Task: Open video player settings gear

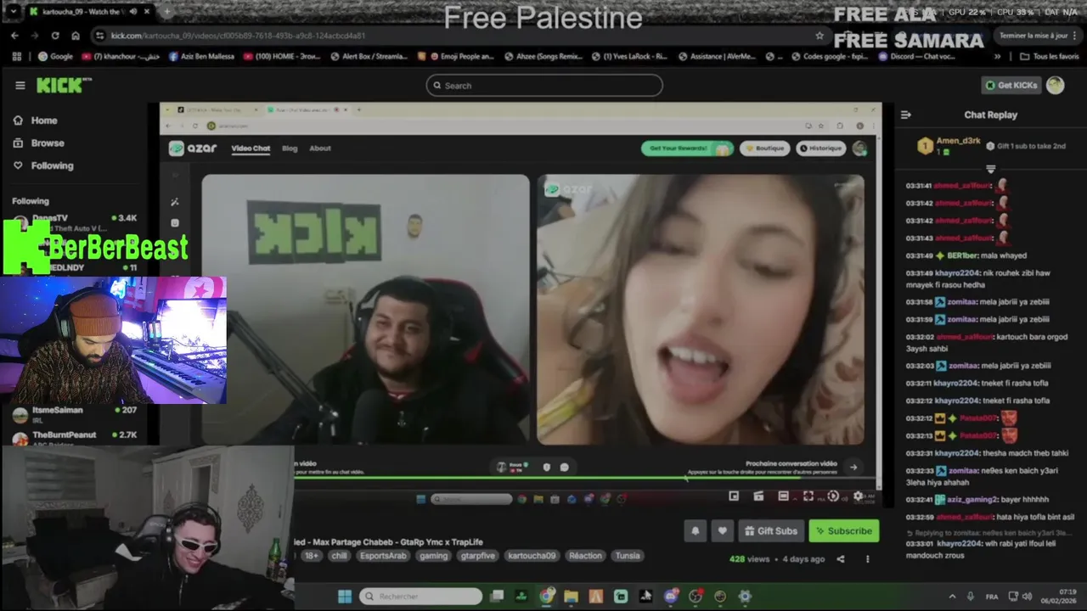Action: coord(858,496)
